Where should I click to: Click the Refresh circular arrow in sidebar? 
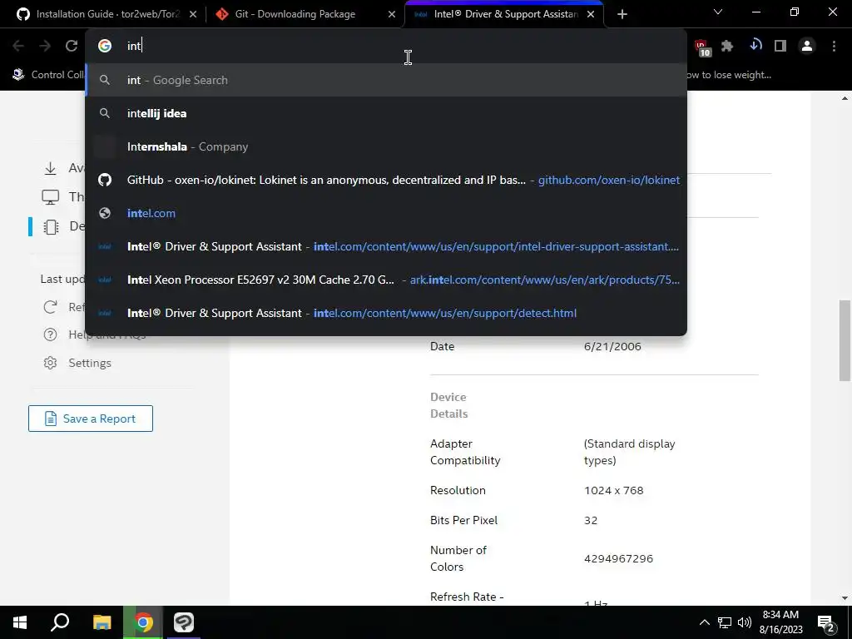(50, 307)
